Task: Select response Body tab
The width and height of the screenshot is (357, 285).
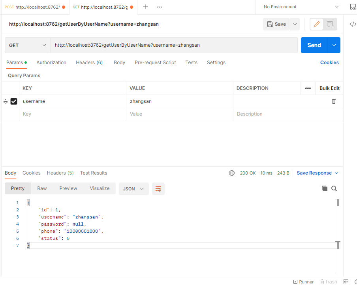Action: [11, 173]
